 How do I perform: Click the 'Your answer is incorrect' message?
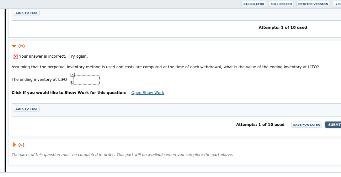pos(53,56)
